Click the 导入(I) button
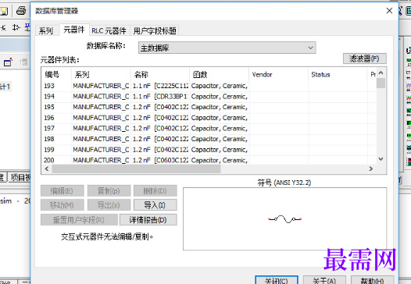 point(155,205)
